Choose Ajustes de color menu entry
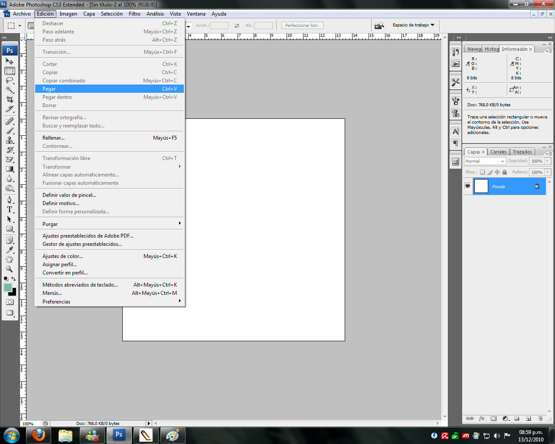This screenshot has height=444, width=555. tap(109, 256)
